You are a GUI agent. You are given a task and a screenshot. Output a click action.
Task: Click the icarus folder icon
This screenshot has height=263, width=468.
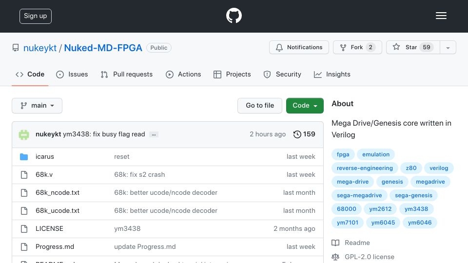pos(24,156)
